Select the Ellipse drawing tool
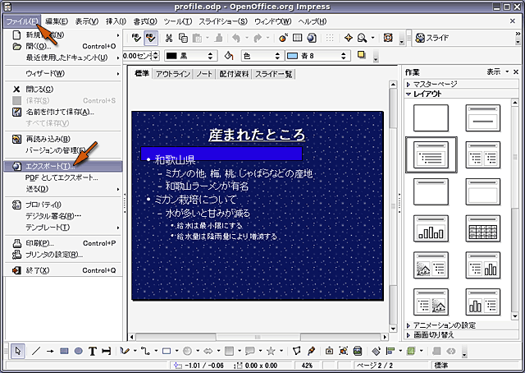Screen dimensions: 525x373 pyautogui.click(x=78, y=351)
